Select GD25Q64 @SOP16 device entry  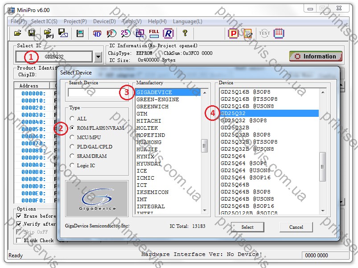[269, 177]
